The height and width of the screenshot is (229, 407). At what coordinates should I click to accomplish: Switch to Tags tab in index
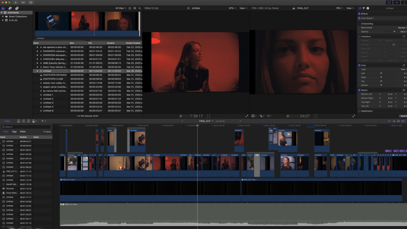(14, 132)
